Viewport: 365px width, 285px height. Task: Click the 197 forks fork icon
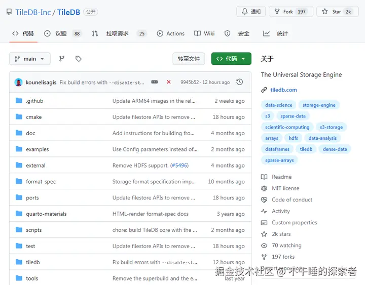[x=264, y=257]
